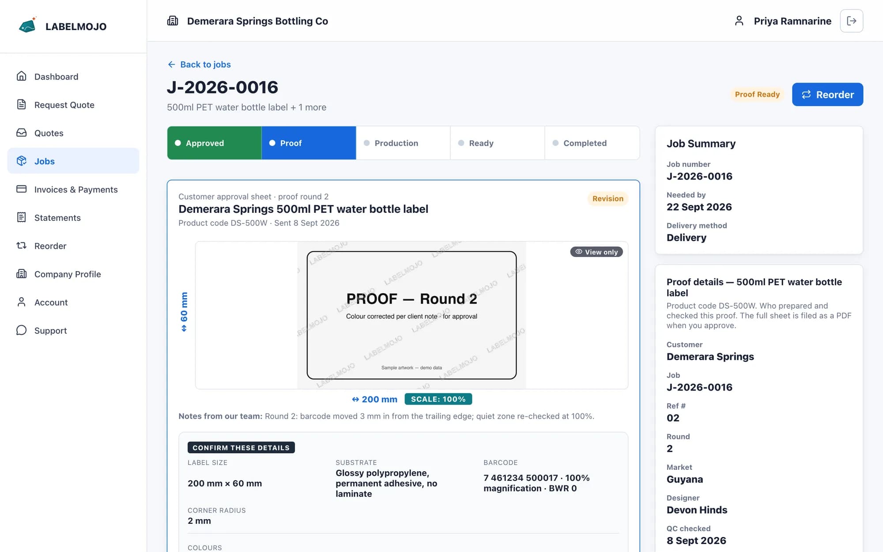Select the Ready stage step
The width and height of the screenshot is (883, 552).
[x=498, y=143]
